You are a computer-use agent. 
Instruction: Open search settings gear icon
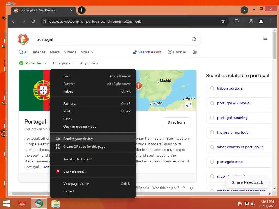[x=195, y=52]
